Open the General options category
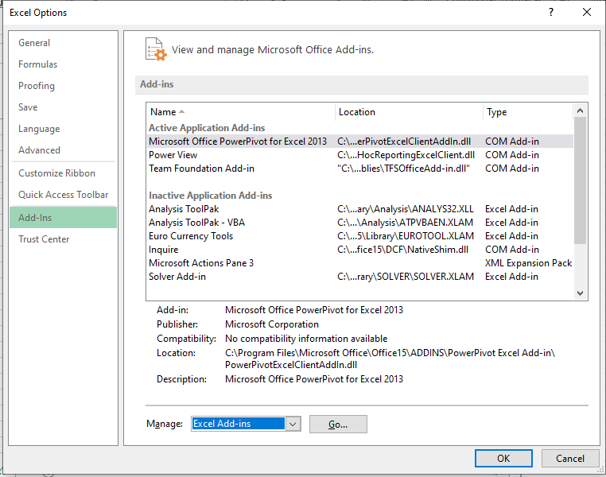Viewport: 606px width, 477px height. point(34,43)
